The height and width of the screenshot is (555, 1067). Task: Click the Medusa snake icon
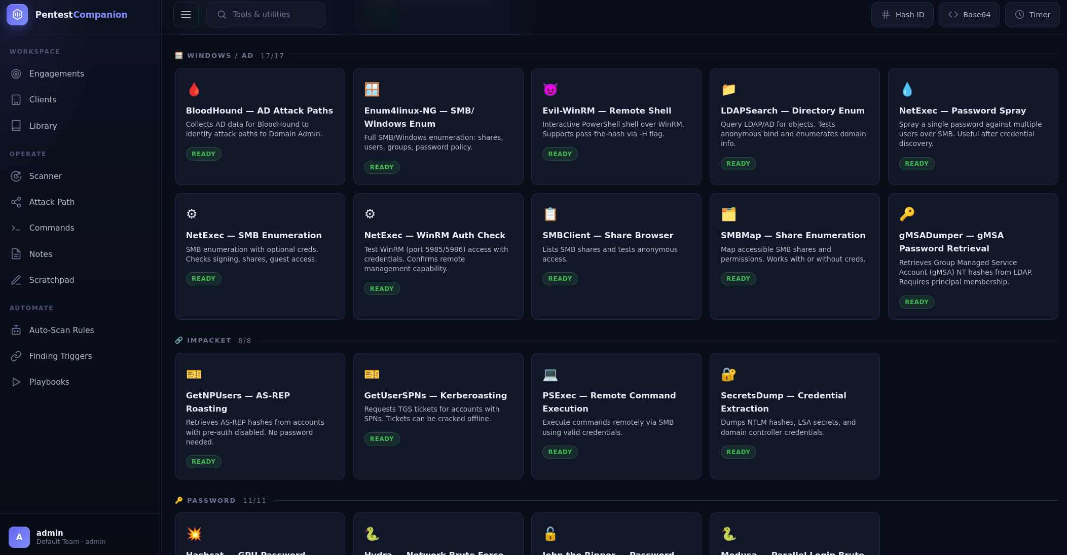(729, 534)
